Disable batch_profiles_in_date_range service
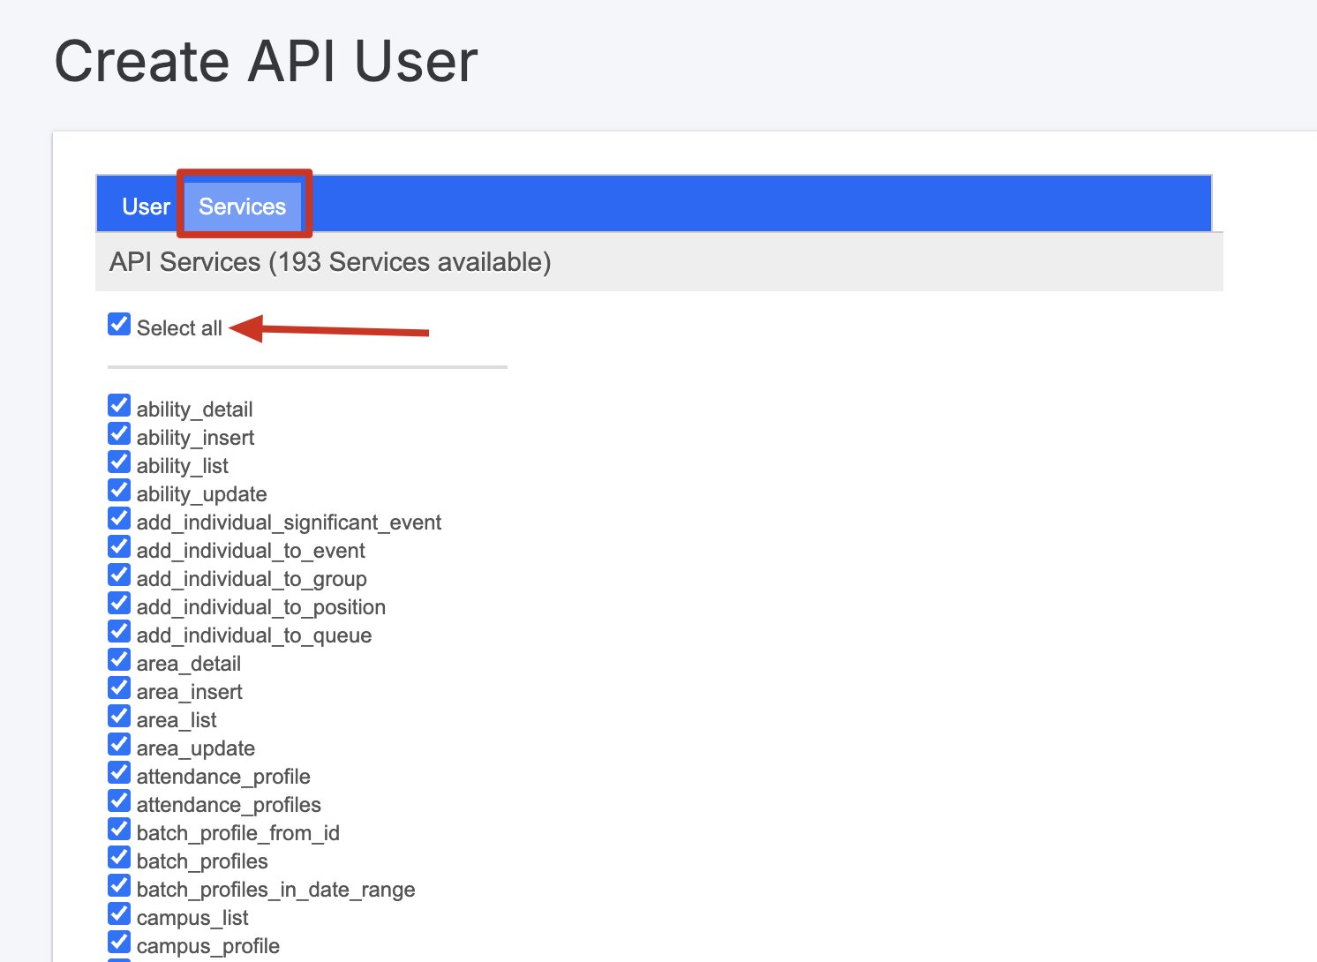Image resolution: width=1317 pixels, height=962 pixels. coord(119,886)
